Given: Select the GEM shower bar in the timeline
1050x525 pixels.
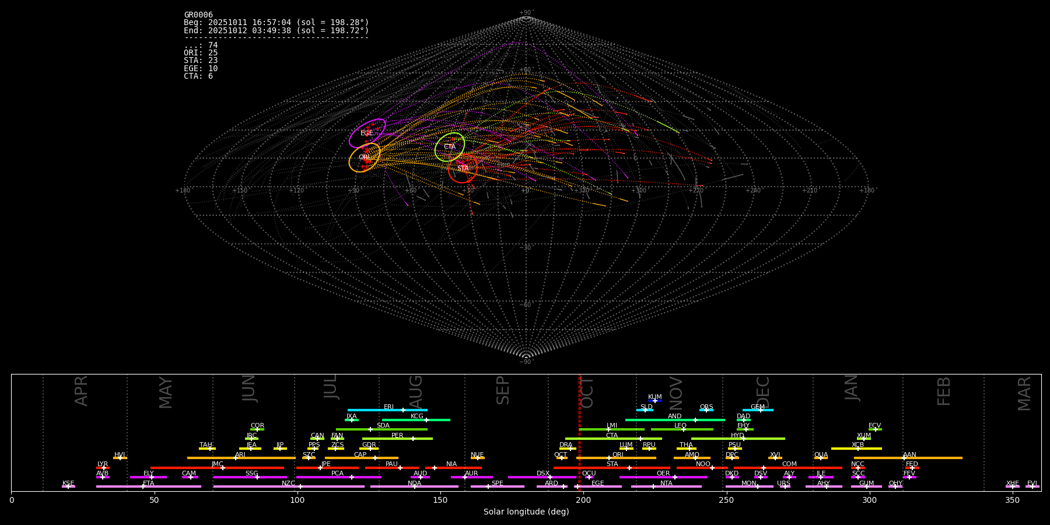Looking at the screenshot, I should click(758, 410).
